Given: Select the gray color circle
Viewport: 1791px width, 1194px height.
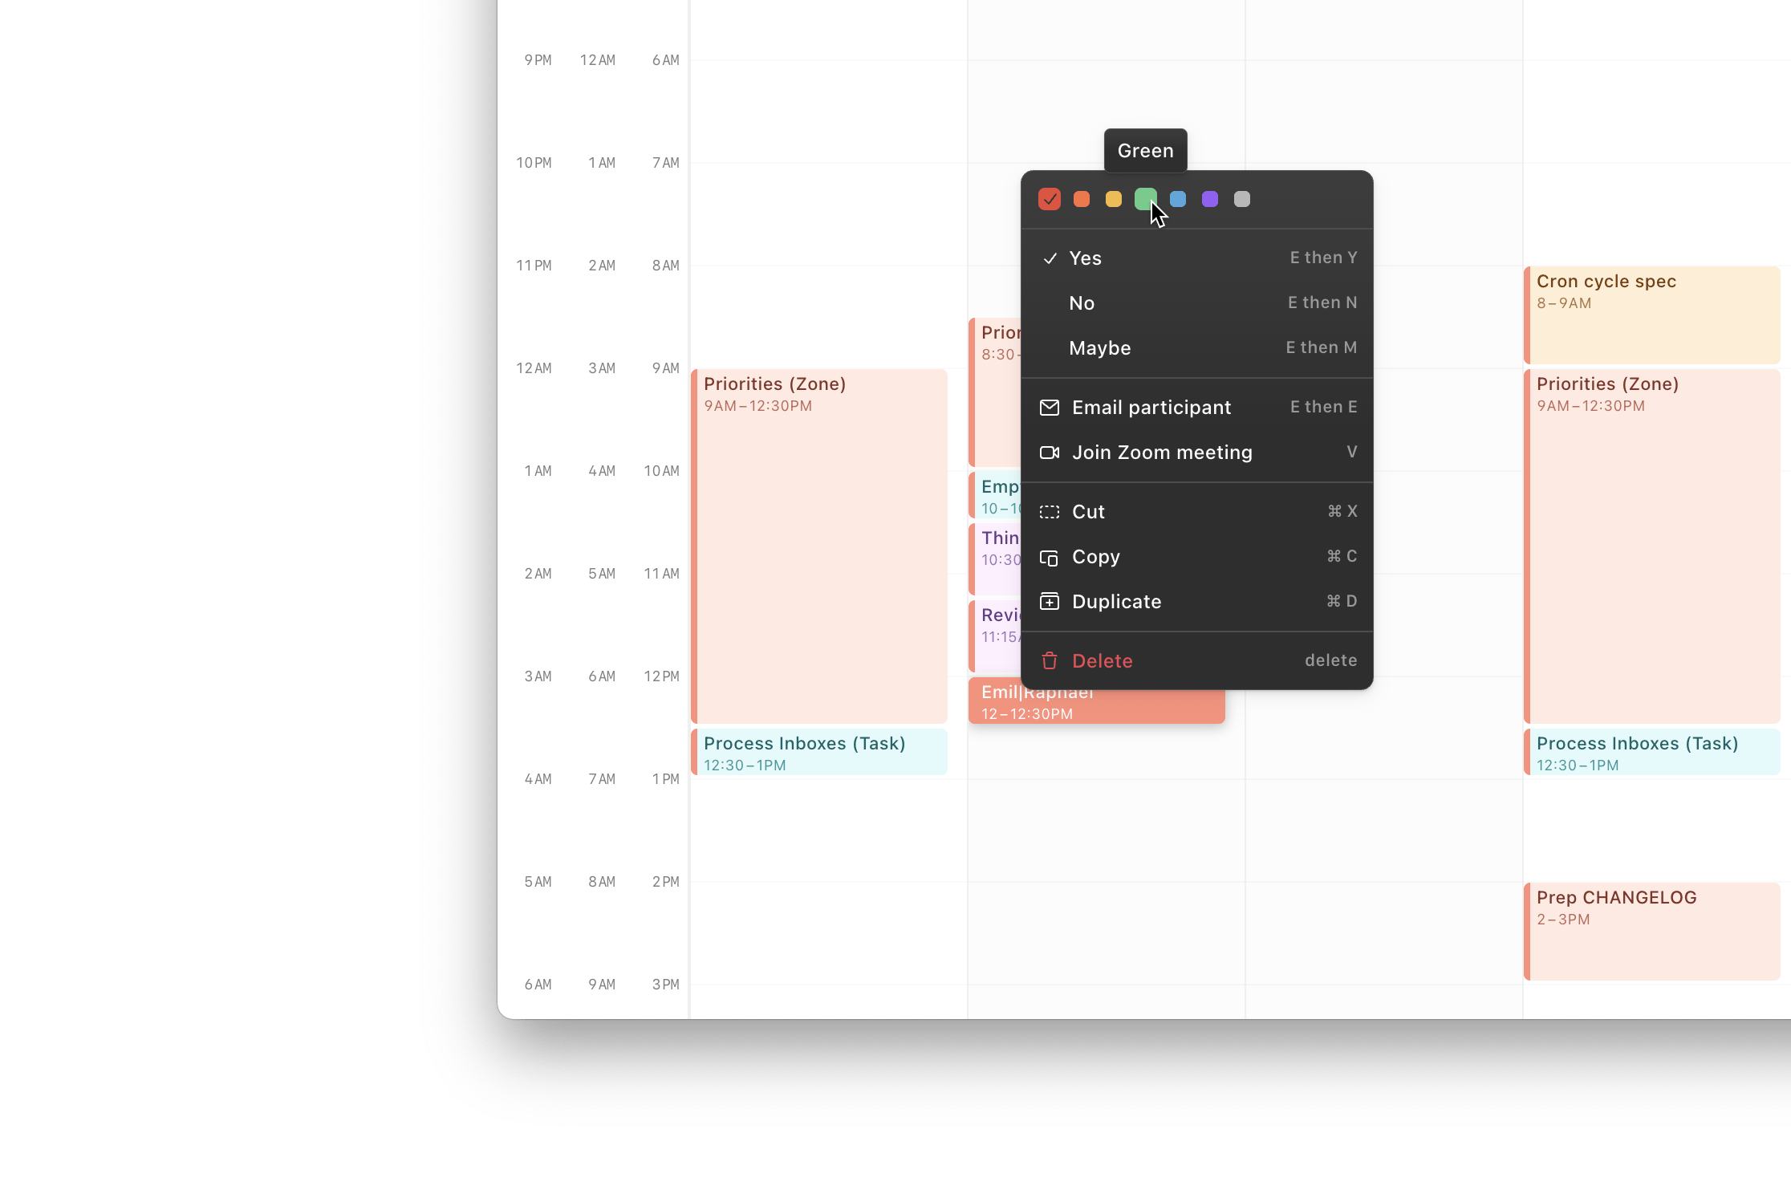Looking at the screenshot, I should pyautogui.click(x=1239, y=198).
